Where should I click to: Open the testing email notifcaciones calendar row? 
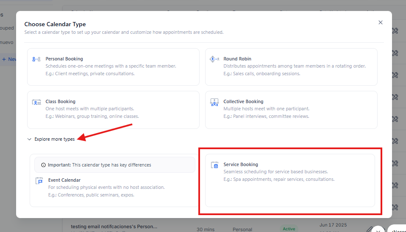point(114,227)
